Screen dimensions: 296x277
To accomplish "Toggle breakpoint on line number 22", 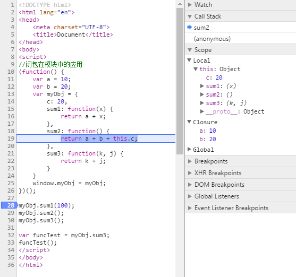I will coord(11,161).
